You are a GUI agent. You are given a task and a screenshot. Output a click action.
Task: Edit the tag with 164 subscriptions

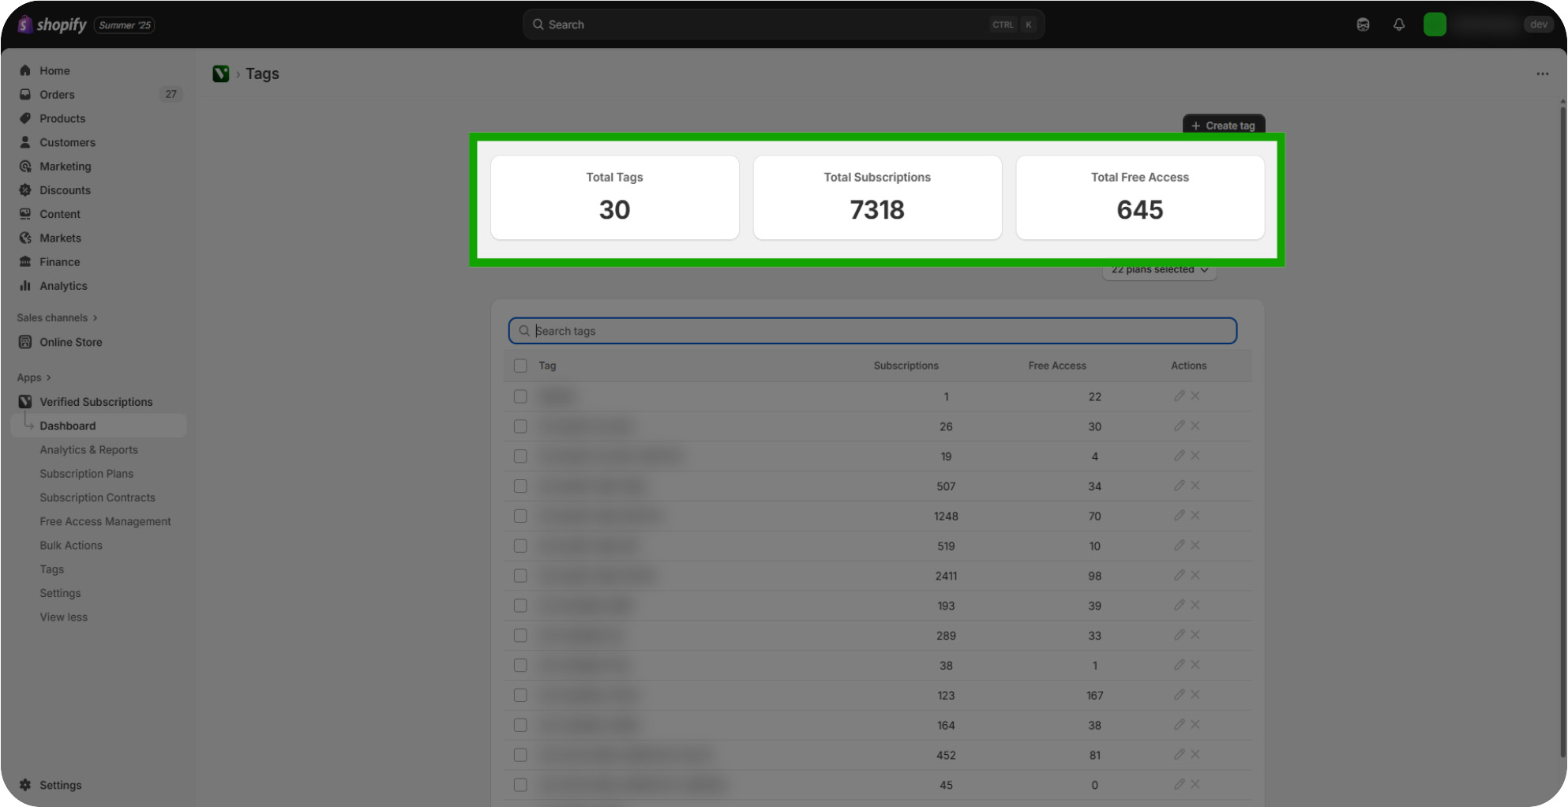(1179, 725)
